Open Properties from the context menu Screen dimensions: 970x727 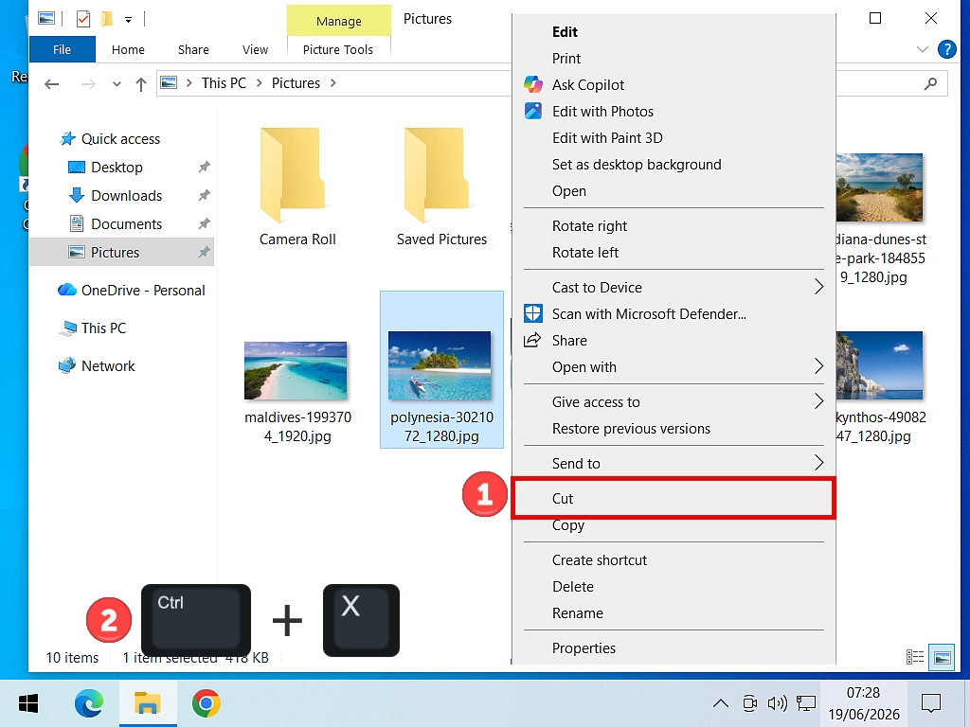(x=674, y=647)
